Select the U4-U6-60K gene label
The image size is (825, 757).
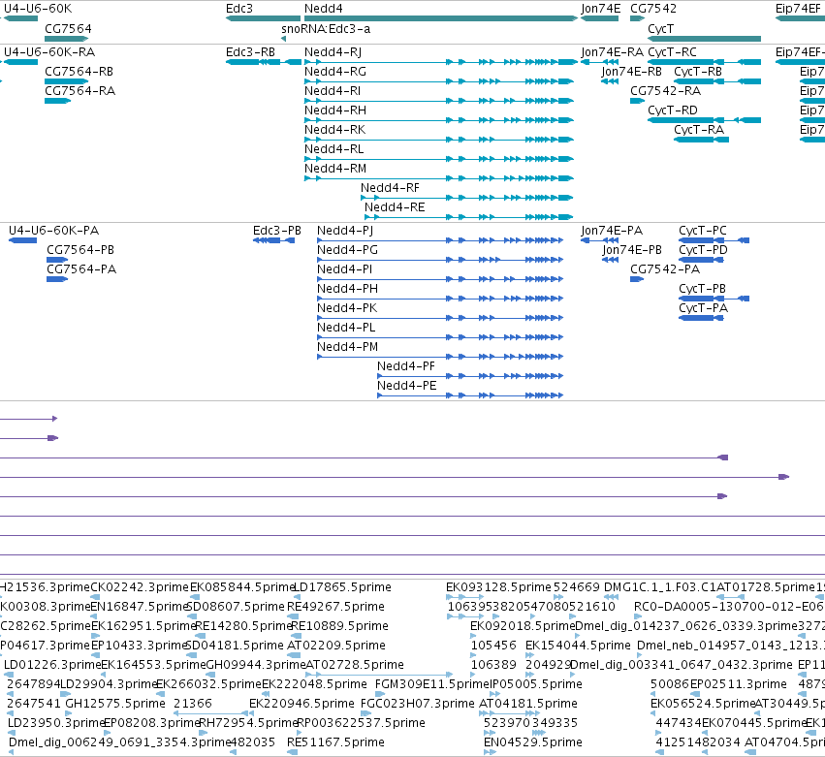pos(38,9)
